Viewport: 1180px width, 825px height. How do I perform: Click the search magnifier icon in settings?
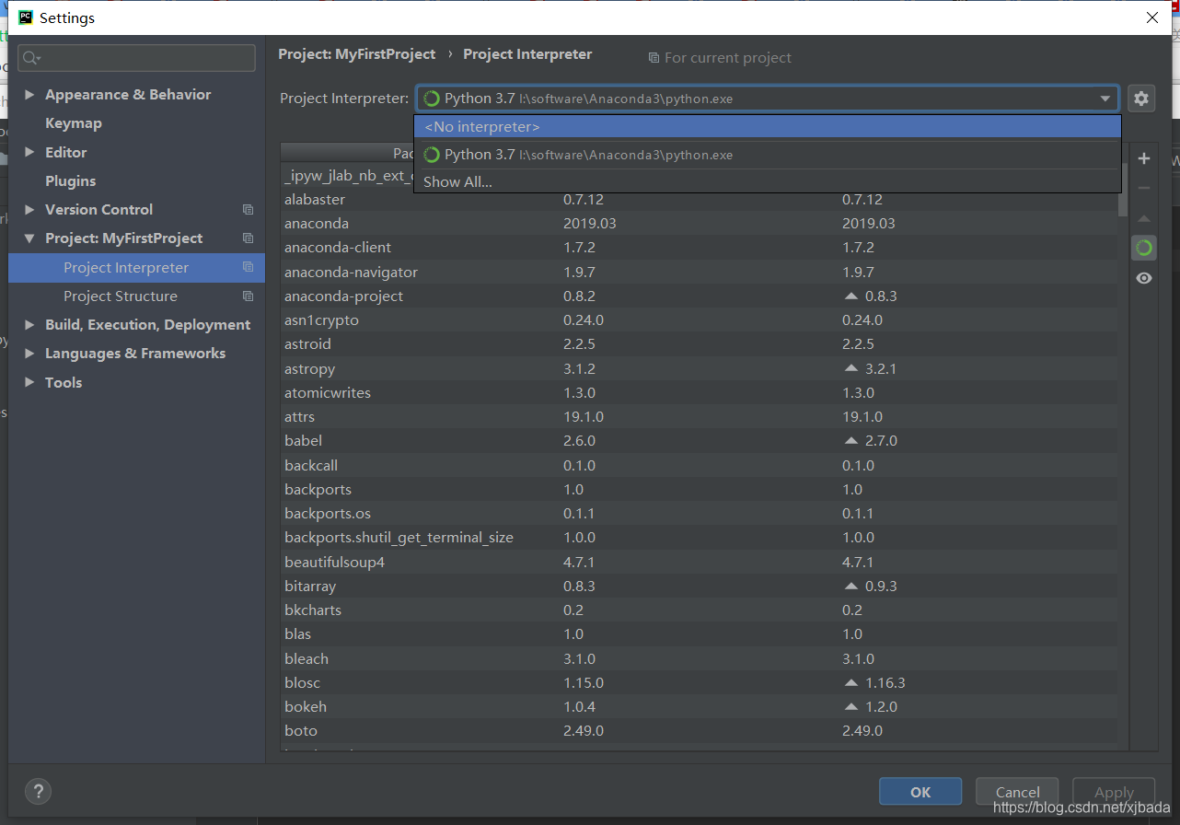pyautogui.click(x=30, y=58)
